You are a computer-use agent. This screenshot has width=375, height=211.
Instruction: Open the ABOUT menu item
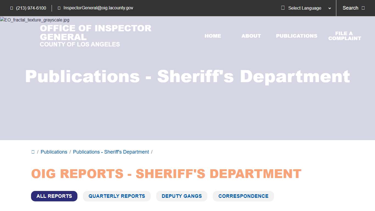tap(251, 36)
